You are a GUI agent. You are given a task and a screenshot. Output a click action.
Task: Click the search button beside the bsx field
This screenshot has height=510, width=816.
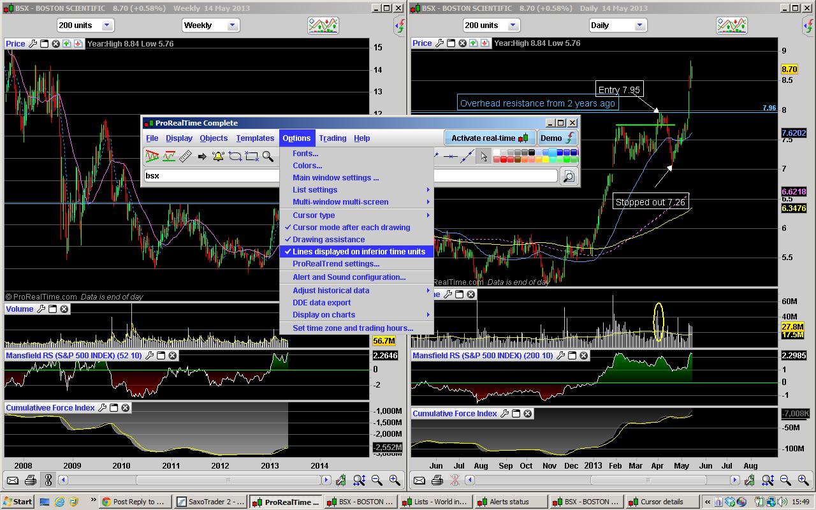click(569, 176)
